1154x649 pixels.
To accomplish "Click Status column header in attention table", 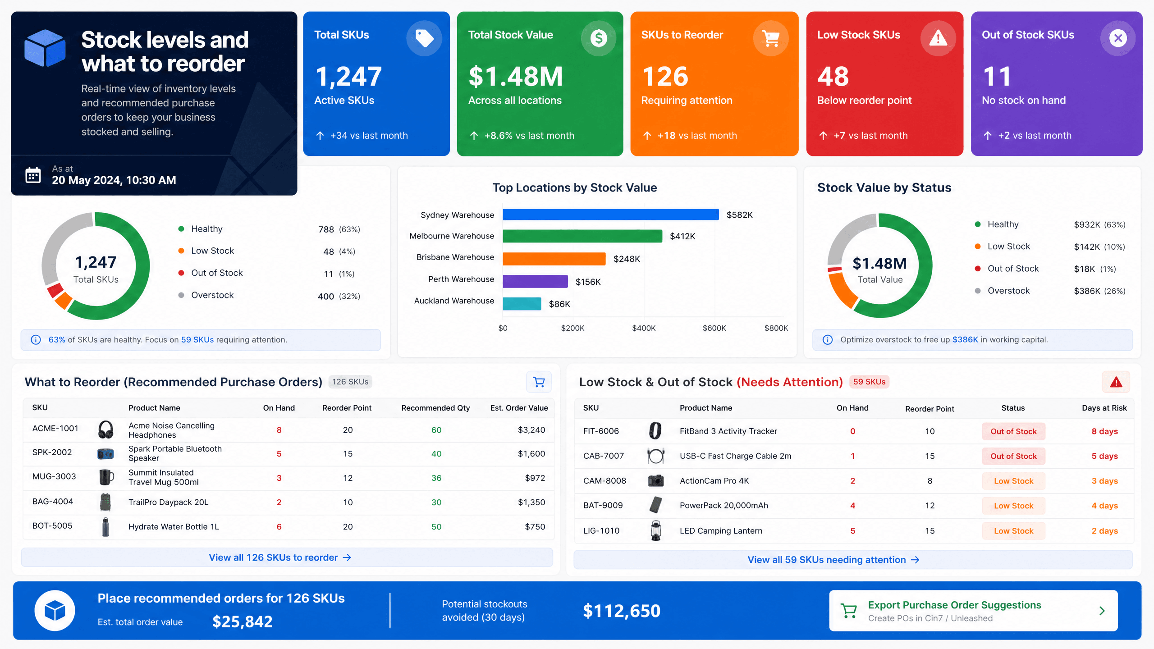I will 1013,408.
